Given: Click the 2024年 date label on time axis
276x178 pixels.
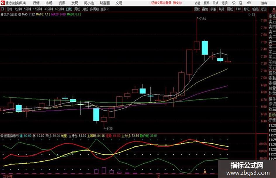Looking at the screenshot, I should 8,176.
